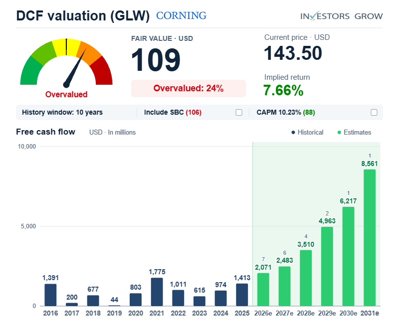The height and width of the screenshot is (331, 399).
Task: Click analyst count 2 above 2029e bar
Action: [327, 213]
